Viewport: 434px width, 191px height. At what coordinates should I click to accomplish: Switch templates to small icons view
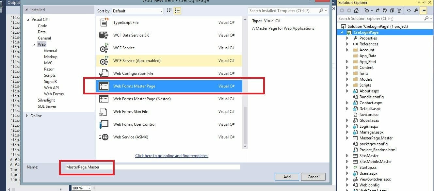(169, 11)
